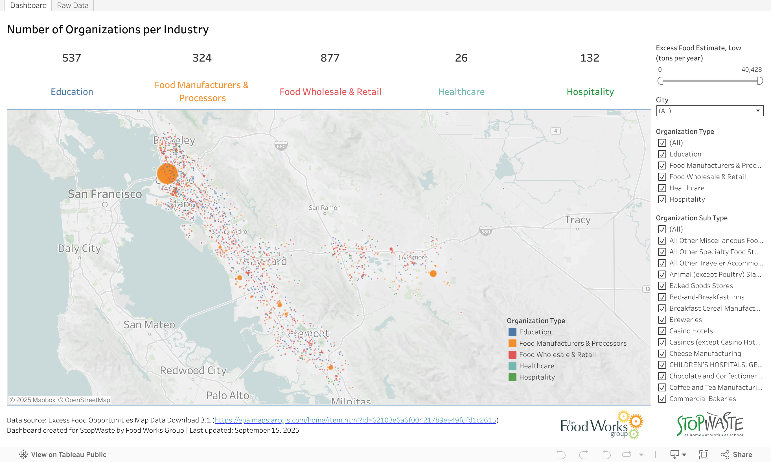Uncheck the Breweries sub type checkbox
771x462 pixels.
(662, 320)
